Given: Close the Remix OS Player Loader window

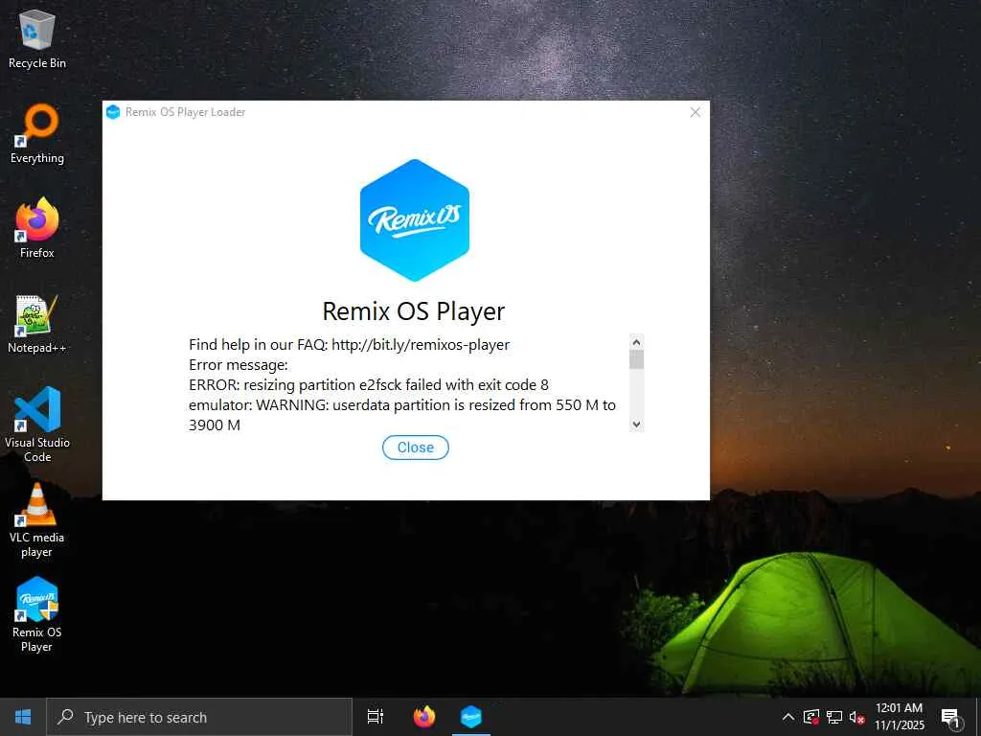Looking at the screenshot, I should [x=696, y=112].
